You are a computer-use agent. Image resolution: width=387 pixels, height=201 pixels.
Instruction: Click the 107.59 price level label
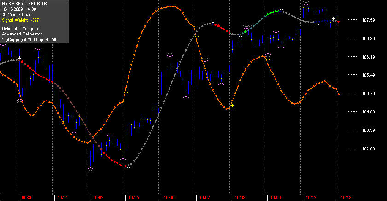368,20
